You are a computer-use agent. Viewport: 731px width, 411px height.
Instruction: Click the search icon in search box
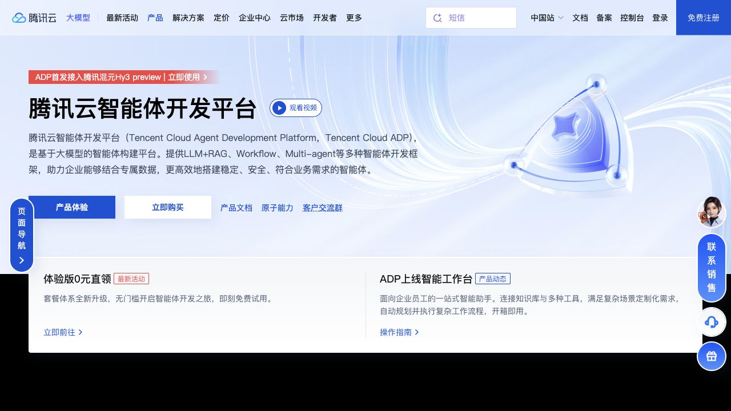pos(438,18)
